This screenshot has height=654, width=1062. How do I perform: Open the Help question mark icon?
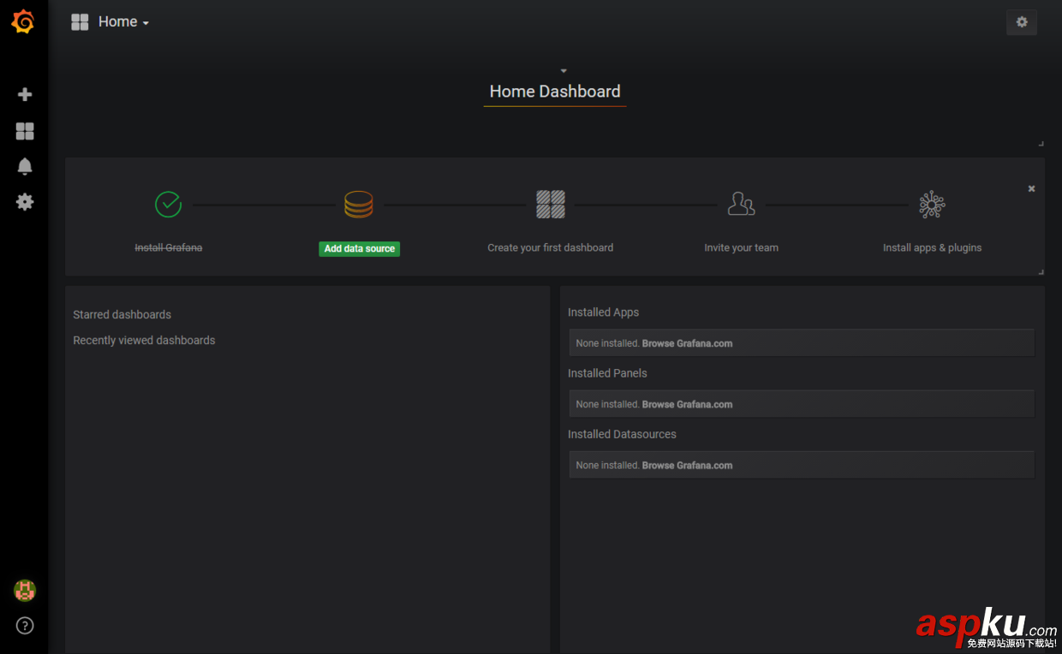(x=25, y=626)
